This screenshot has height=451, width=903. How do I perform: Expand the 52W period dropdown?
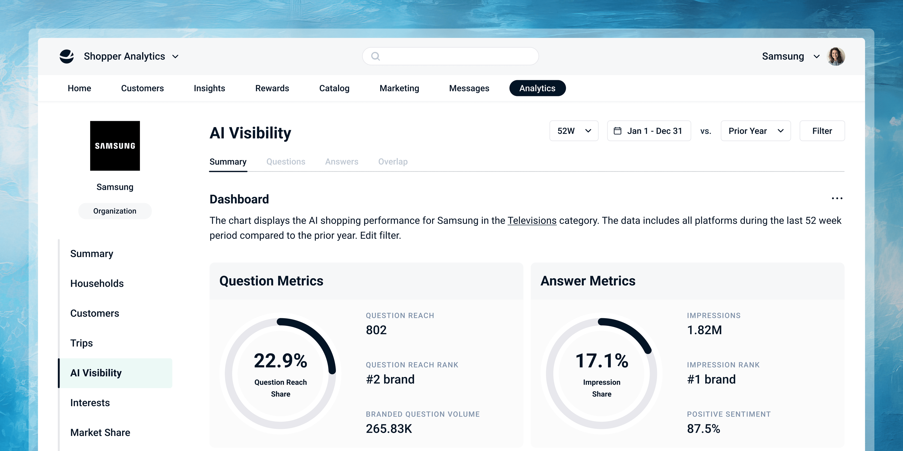574,131
